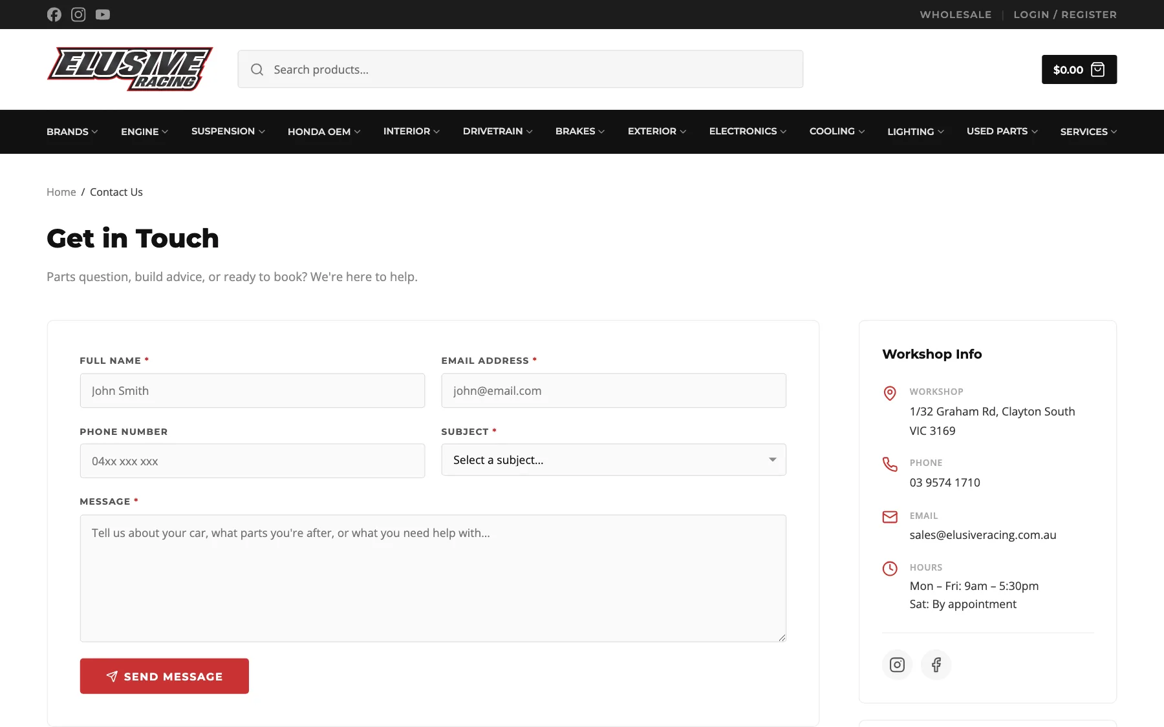Click the hours clock icon
Viewport: 1164px width, 727px height.
tap(890, 569)
